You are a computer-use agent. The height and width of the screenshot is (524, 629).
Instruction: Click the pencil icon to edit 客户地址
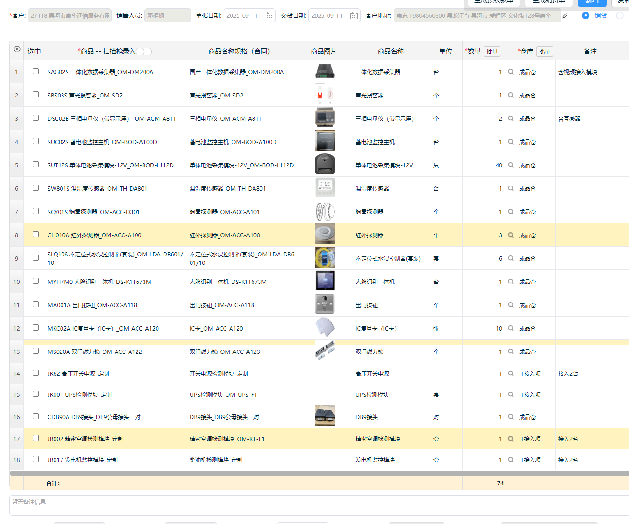point(565,16)
